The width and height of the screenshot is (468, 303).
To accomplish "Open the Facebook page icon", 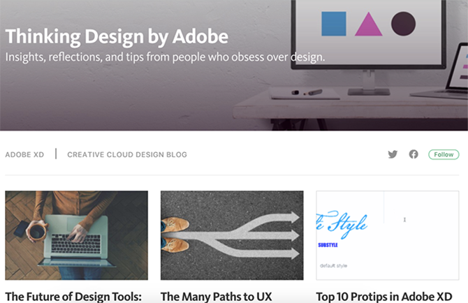I will [x=414, y=154].
